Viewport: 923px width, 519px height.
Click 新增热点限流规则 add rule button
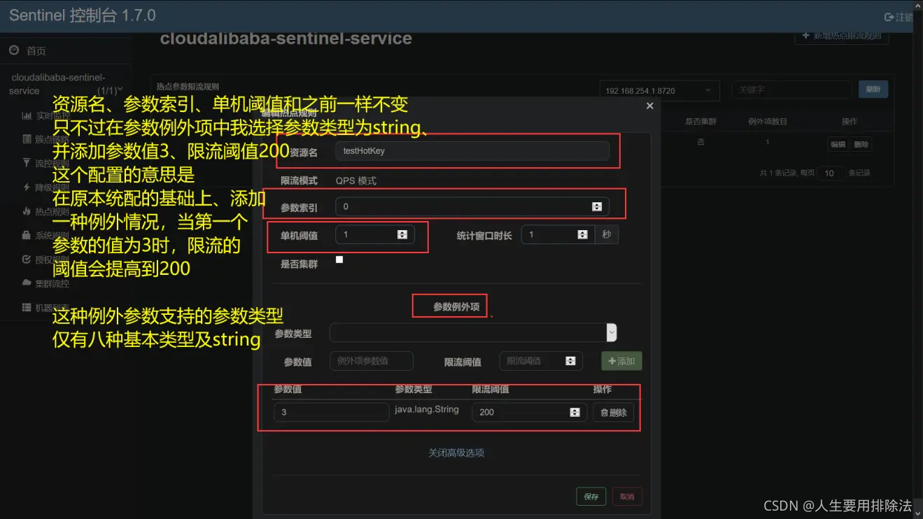click(x=841, y=36)
